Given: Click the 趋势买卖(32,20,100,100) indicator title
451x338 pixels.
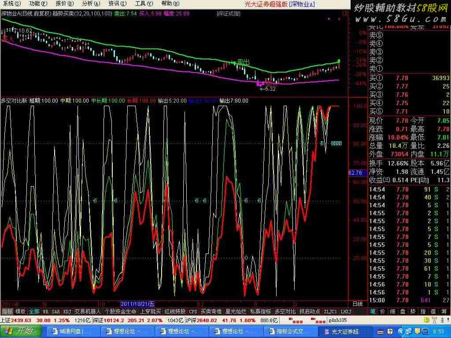Looking at the screenshot, I should point(82,14).
